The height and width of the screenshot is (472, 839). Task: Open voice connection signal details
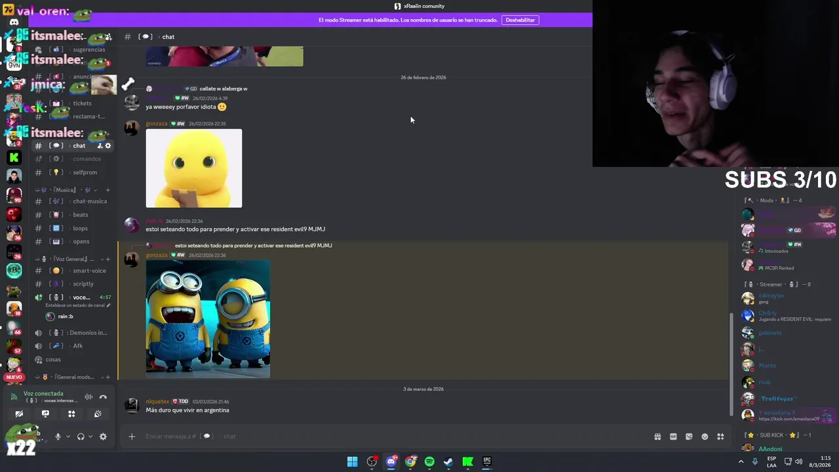pyautogui.click(x=14, y=397)
